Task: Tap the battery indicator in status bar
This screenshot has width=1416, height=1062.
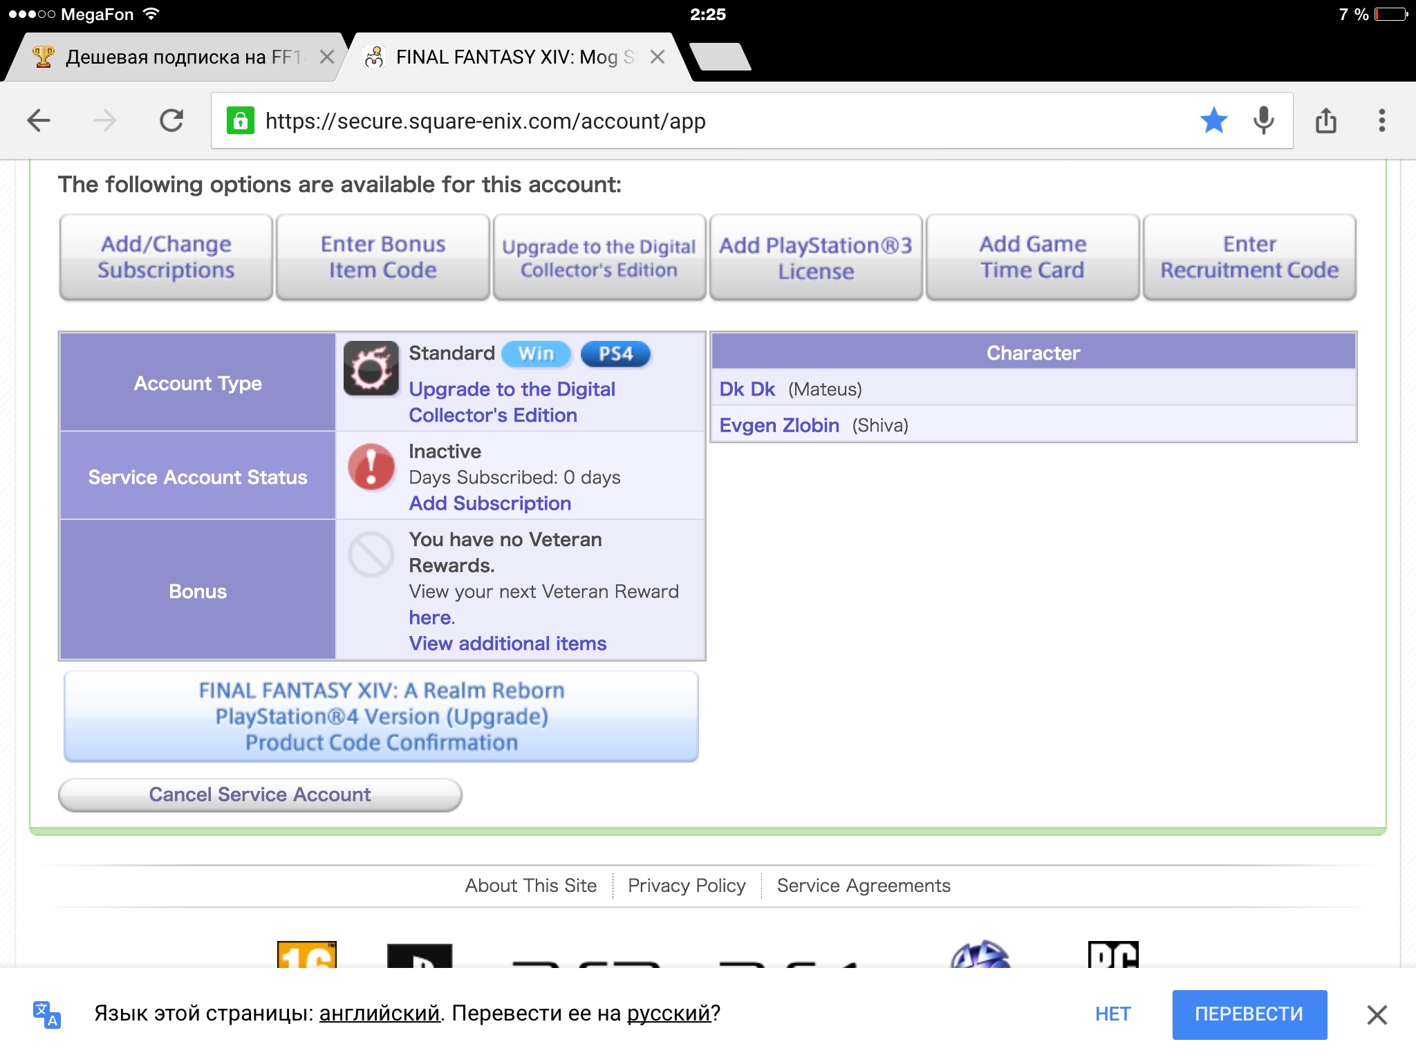Action: click(x=1391, y=14)
